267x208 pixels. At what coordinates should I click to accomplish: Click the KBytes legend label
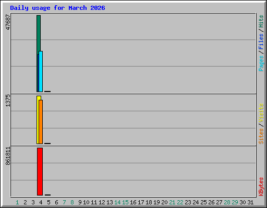point(261,187)
